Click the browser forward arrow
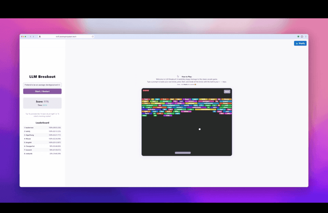Viewport: 328px width, 213px height. click(33, 36)
